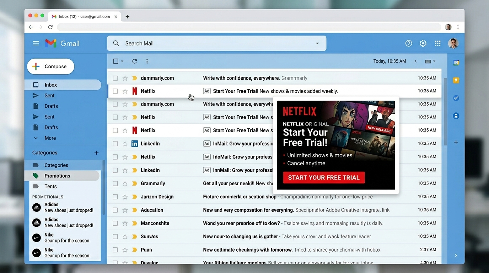Image resolution: width=489 pixels, height=273 pixels.
Task: Open the browser three-dot menu
Action: 458,27
